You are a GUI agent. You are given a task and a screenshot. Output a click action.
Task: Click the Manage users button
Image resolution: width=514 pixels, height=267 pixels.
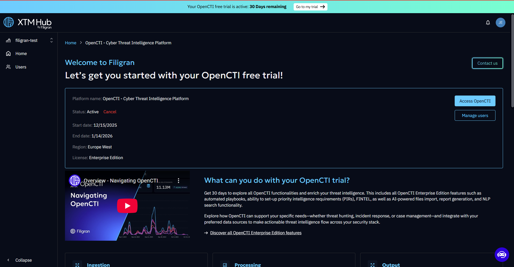point(475,116)
